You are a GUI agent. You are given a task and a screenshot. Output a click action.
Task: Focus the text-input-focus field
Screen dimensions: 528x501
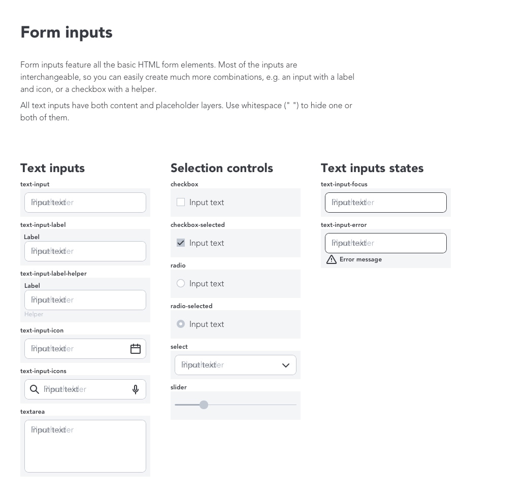[386, 203]
